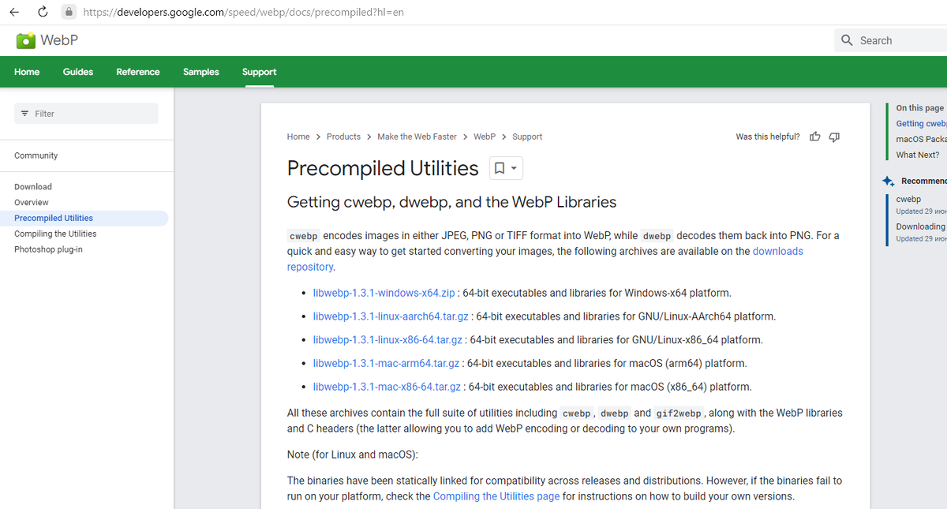Click the Was this helpful? text
Screen dimensions: 947x509
(x=768, y=137)
